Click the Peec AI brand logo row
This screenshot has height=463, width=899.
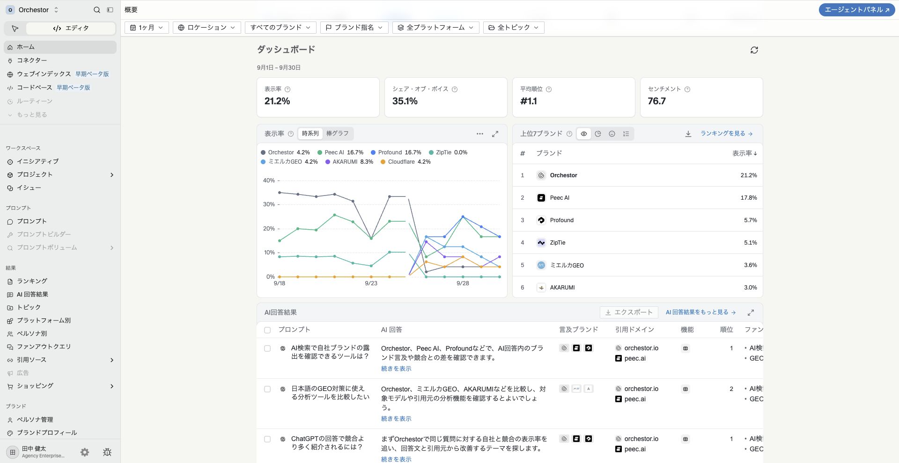[541, 198]
